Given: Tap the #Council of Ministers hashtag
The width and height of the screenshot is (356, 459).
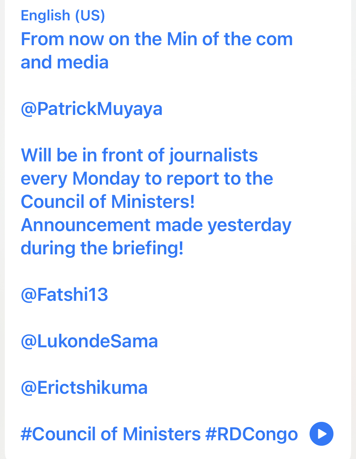Looking at the screenshot, I should tap(111, 434).
